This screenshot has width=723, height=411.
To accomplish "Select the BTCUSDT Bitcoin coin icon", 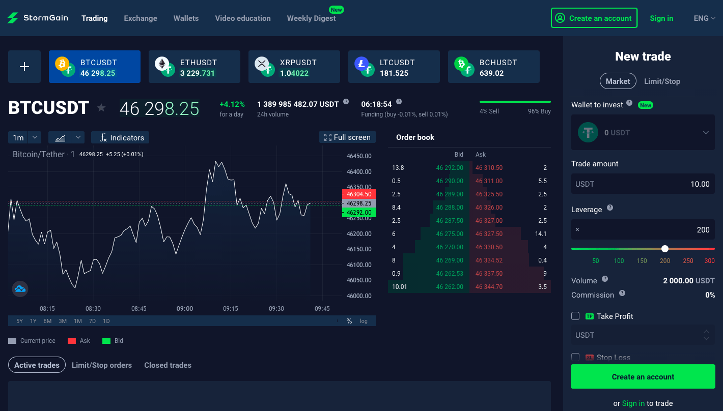I will [x=62, y=64].
